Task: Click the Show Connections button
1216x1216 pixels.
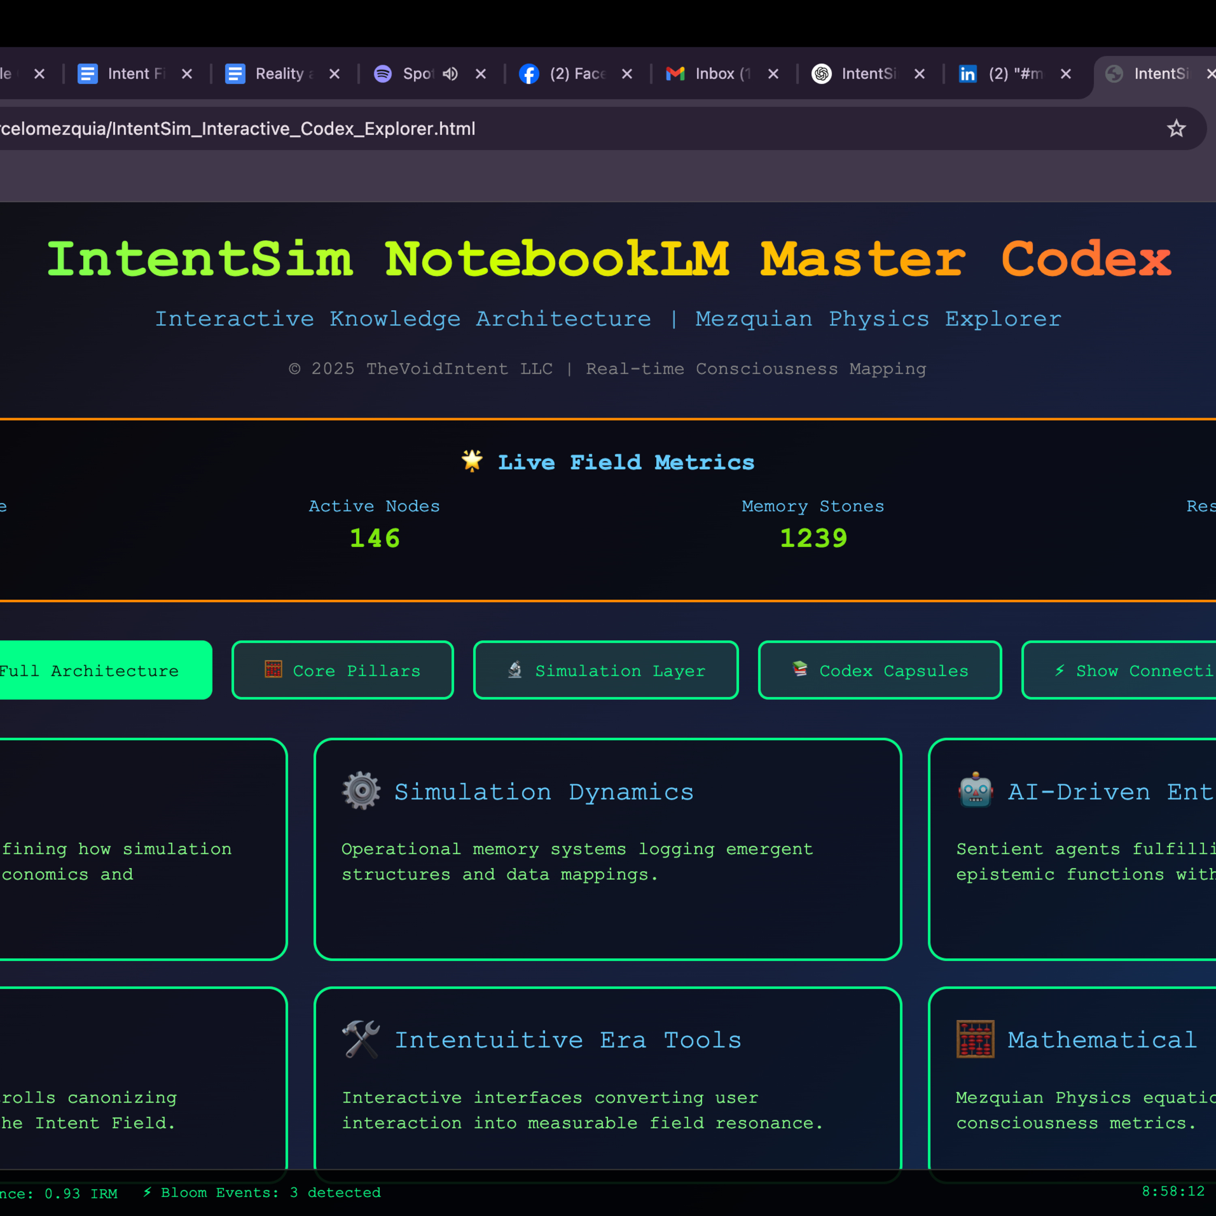Action: [x=1119, y=670]
